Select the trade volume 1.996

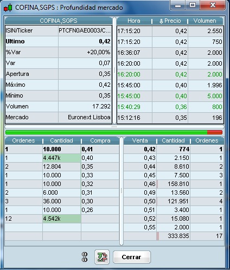coord(215,85)
